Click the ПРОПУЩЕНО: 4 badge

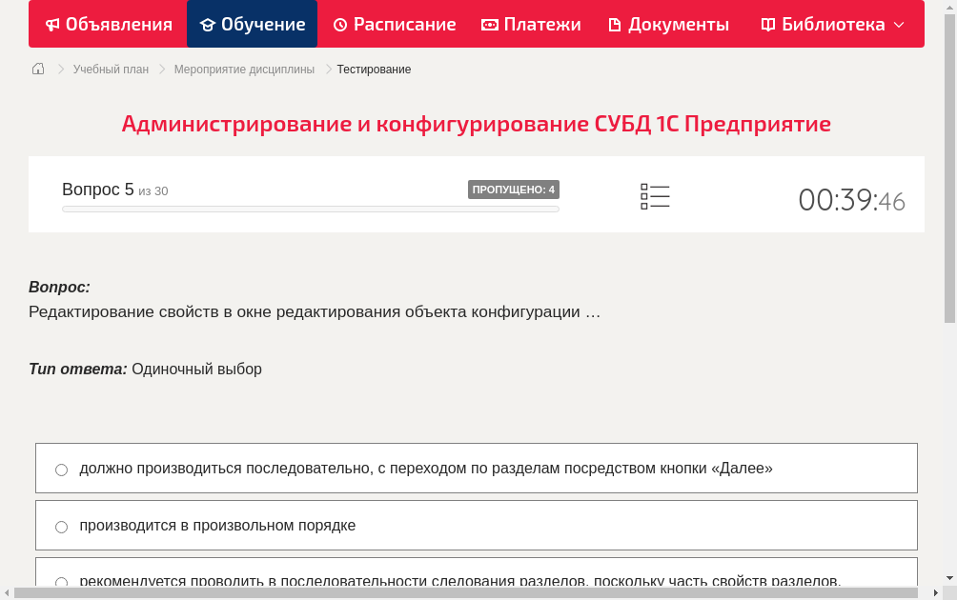[514, 190]
